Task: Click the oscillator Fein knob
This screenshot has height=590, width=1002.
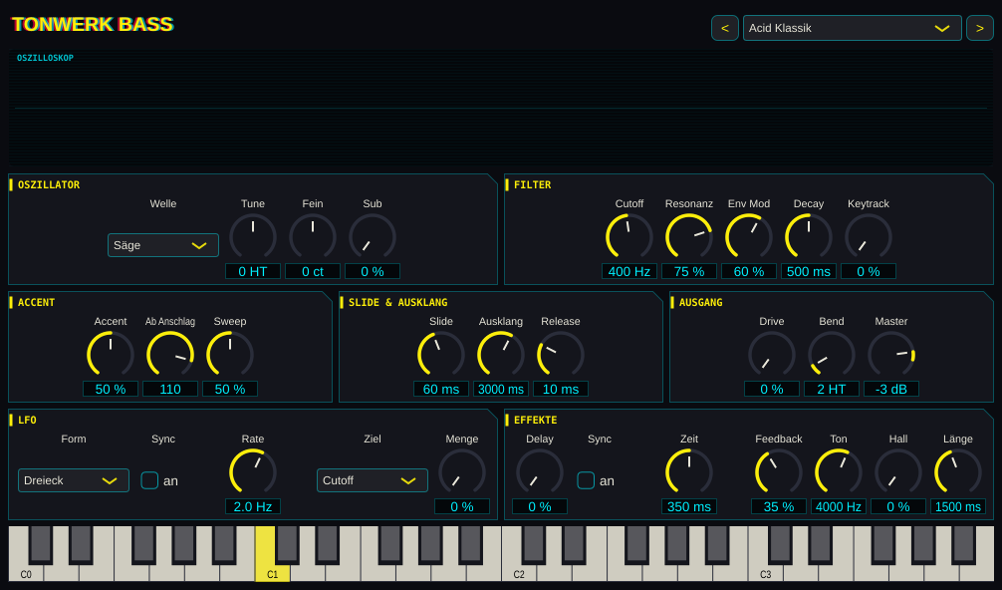Action: (x=313, y=237)
